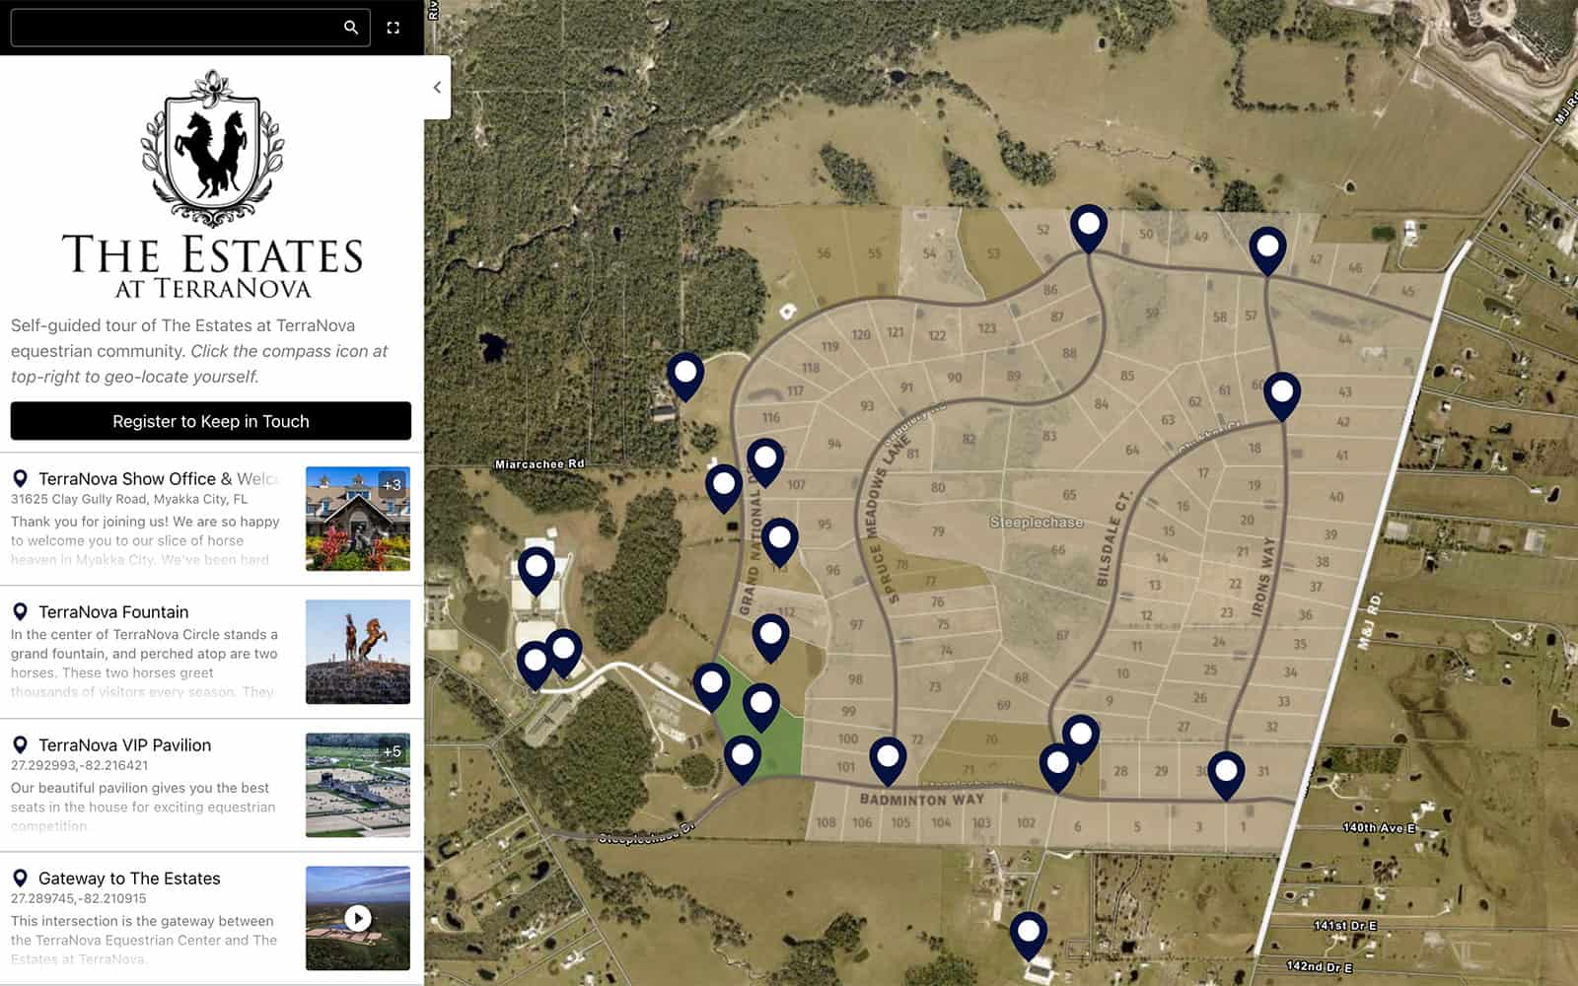Click the 'Steeplechase' label in the map center
The image size is (1578, 986).
(1037, 523)
